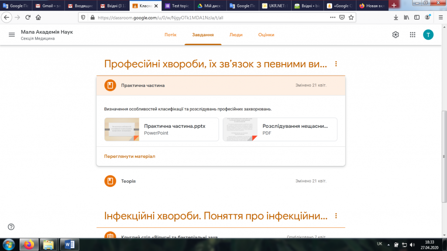Click Firefox icon in the taskbar
The image size is (447, 251).
pos(29,245)
